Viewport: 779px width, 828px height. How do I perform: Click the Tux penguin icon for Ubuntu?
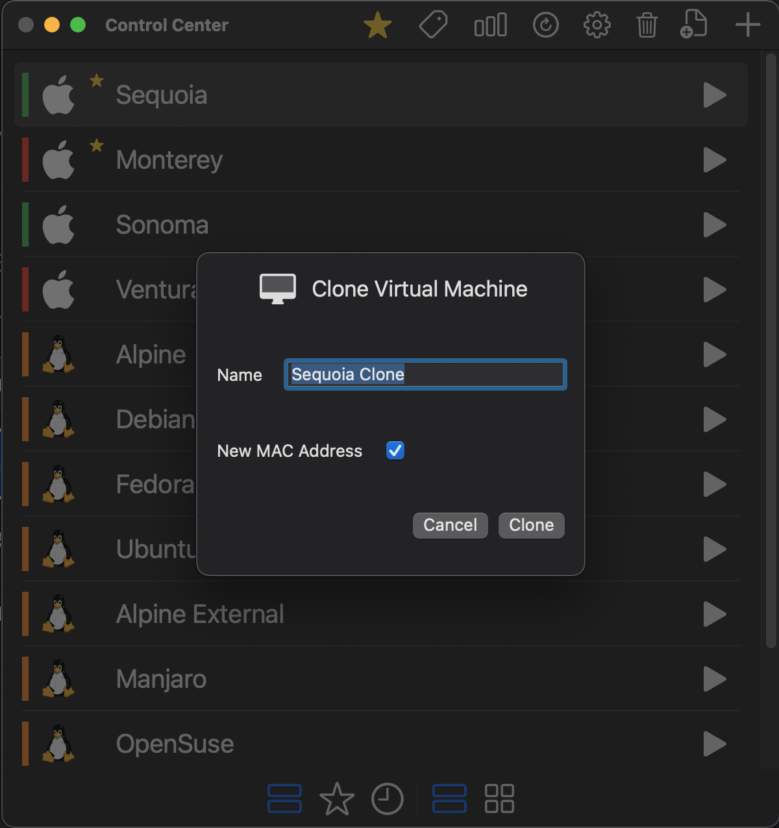pos(58,549)
